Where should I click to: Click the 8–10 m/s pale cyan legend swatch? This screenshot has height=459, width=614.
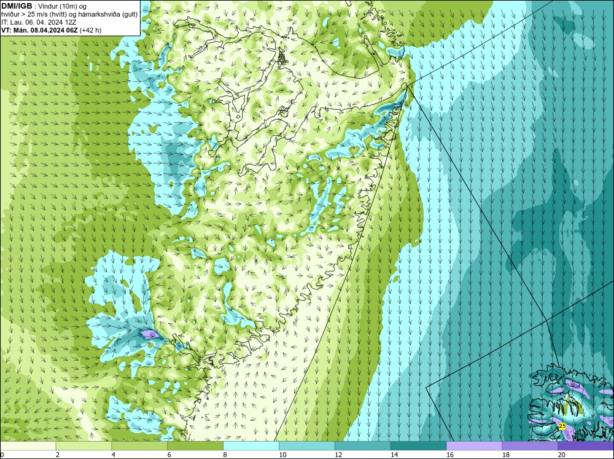251,445
